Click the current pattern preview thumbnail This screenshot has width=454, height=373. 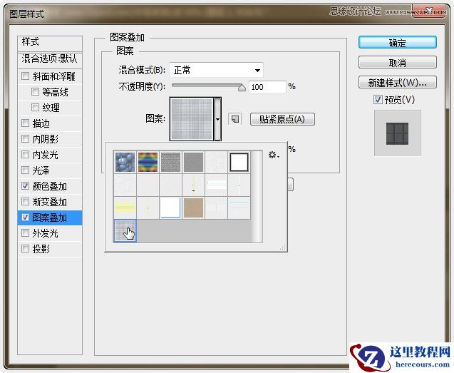click(x=192, y=119)
